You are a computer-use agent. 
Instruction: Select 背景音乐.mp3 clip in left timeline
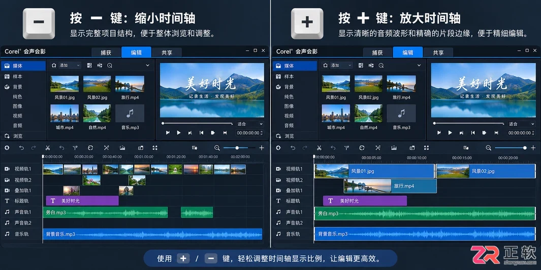tap(152, 234)
